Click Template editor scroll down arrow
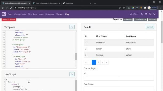Image resolution: width=163 pixels, height=91 pixels. [x=76, y=67]
